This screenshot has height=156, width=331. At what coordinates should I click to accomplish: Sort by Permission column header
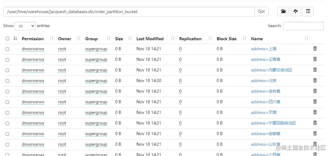tap(33, 39)
